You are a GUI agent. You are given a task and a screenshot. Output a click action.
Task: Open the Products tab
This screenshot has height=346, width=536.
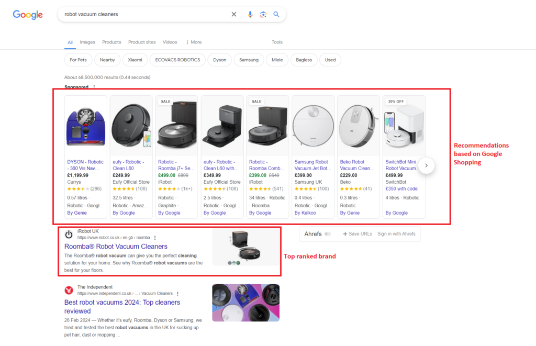pos(111,42)
